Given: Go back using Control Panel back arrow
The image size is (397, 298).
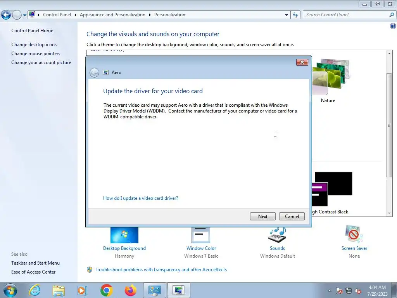Looking at the screenshot, I should 6,15.
